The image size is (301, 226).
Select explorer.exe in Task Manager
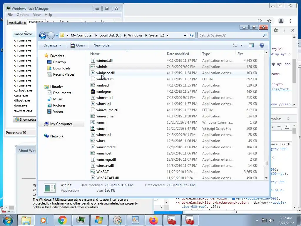click(x=23, y=111)
